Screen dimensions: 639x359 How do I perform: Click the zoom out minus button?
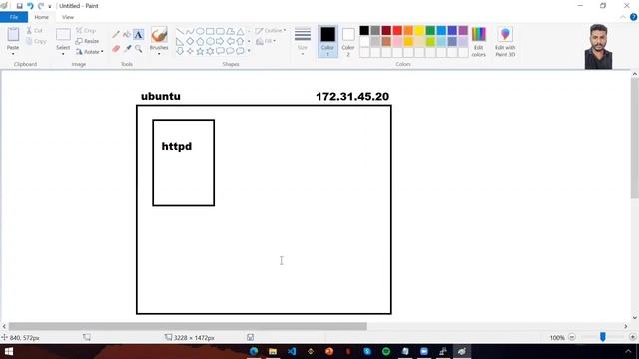[572, 337]
